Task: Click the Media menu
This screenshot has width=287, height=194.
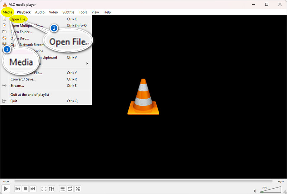Action: tap(8, 12)
